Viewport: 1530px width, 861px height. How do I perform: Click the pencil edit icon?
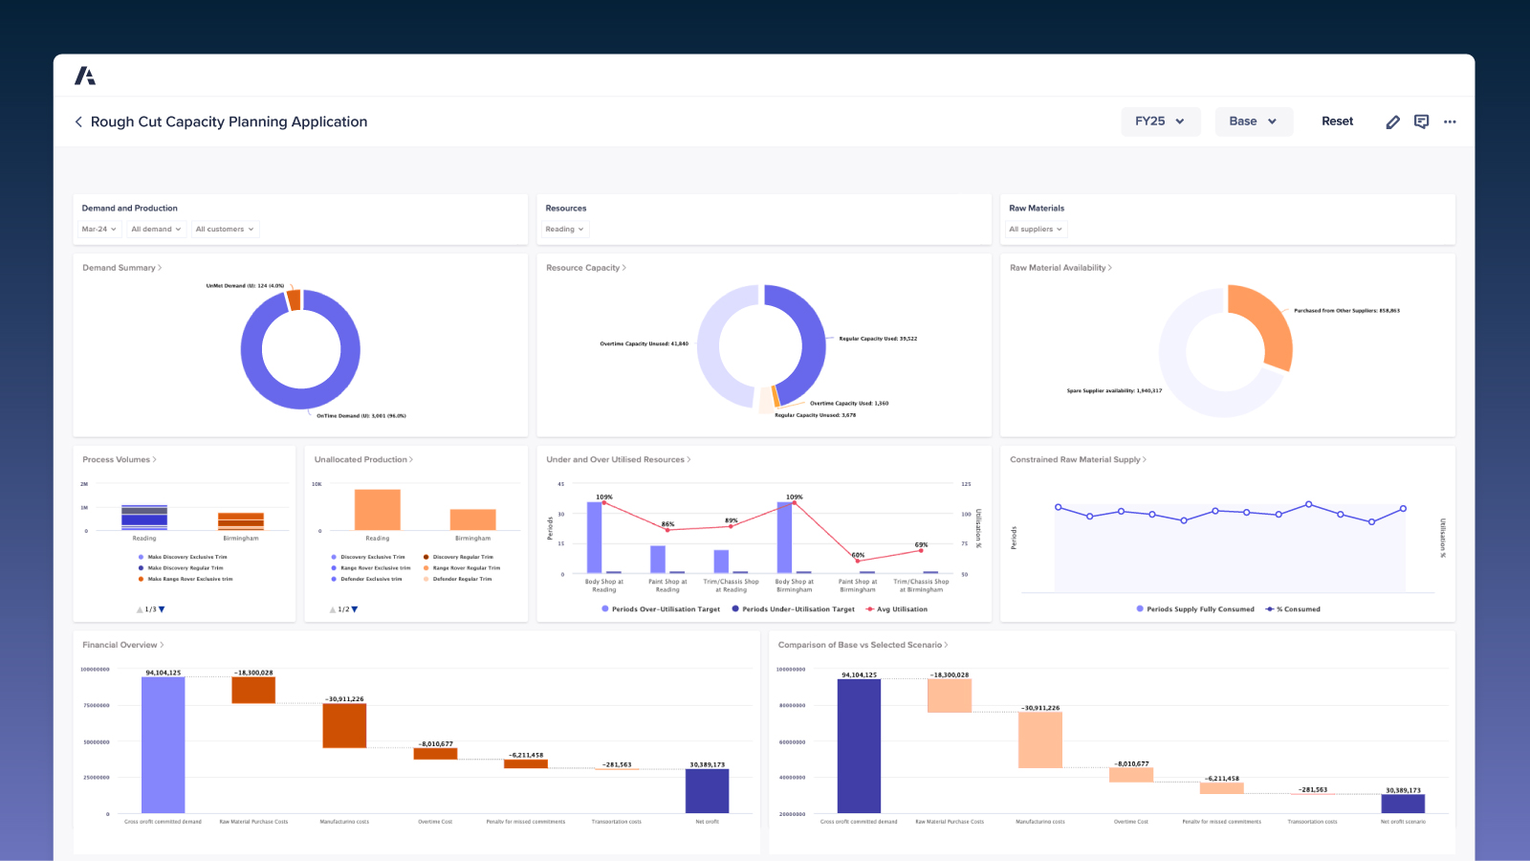point(1392,121)
